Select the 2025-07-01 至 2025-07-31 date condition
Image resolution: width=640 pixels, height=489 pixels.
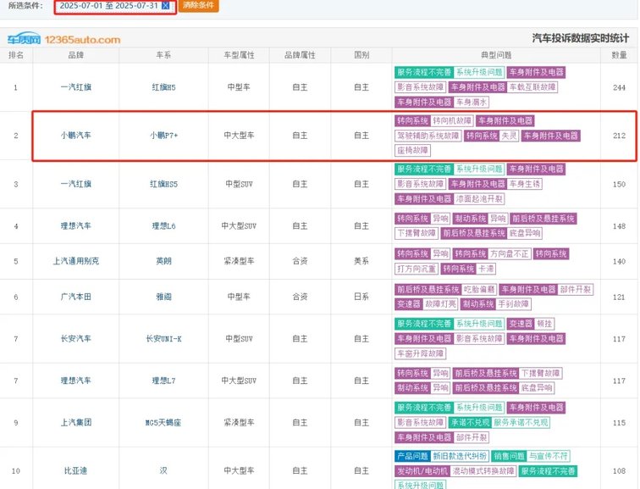point(108,6)
